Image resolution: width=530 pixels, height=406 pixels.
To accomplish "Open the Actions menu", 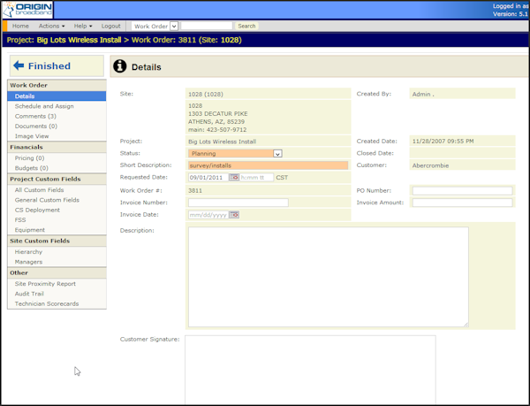I will (x=51, y=26).
